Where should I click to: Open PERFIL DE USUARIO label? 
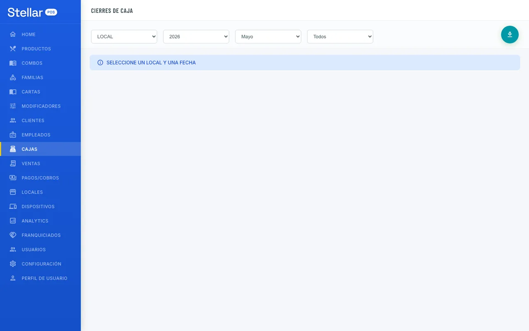click(x=45, y=278)
